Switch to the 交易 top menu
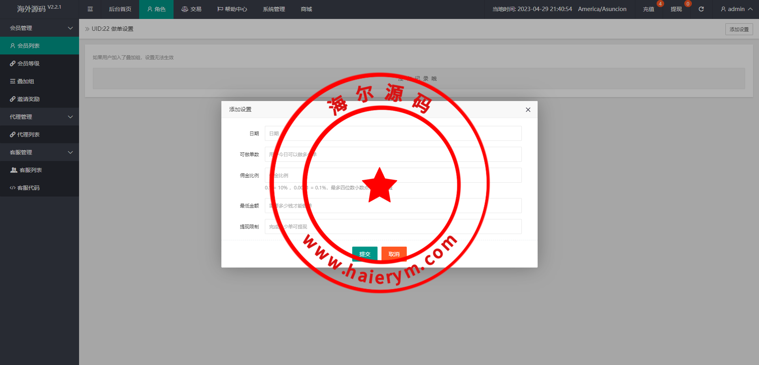Image resolution: width=759 pixels, height=365 pixels. [191, 9]
